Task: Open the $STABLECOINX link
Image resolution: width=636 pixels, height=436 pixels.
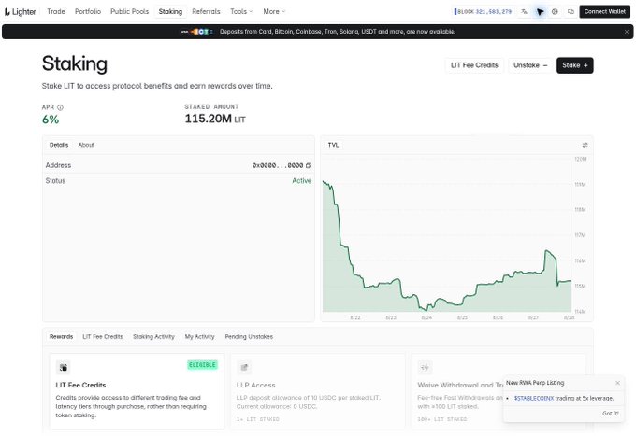Action: coord(534,398)
